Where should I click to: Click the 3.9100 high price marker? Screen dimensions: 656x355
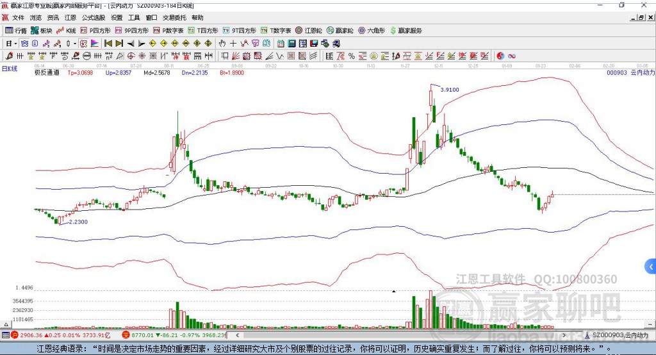click(x=450, y=90)
